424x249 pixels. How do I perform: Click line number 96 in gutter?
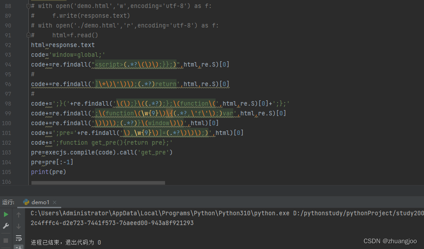[8, 84]
